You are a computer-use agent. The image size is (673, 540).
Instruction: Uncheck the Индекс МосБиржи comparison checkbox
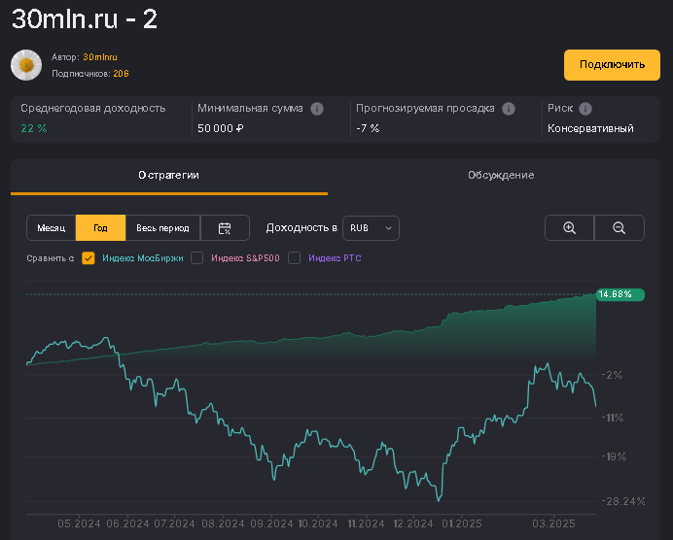pos(89,258)
